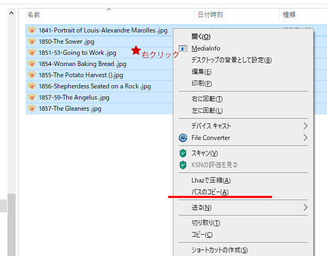
Task: Select 開く(O) in the context menu
Action: (x=201, y=37)
